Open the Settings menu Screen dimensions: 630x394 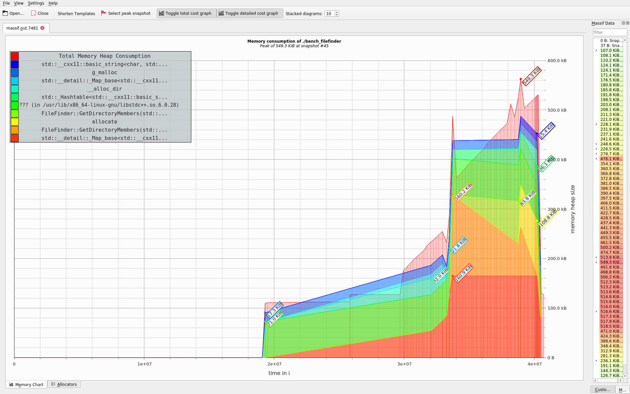(x=36, y=3)
